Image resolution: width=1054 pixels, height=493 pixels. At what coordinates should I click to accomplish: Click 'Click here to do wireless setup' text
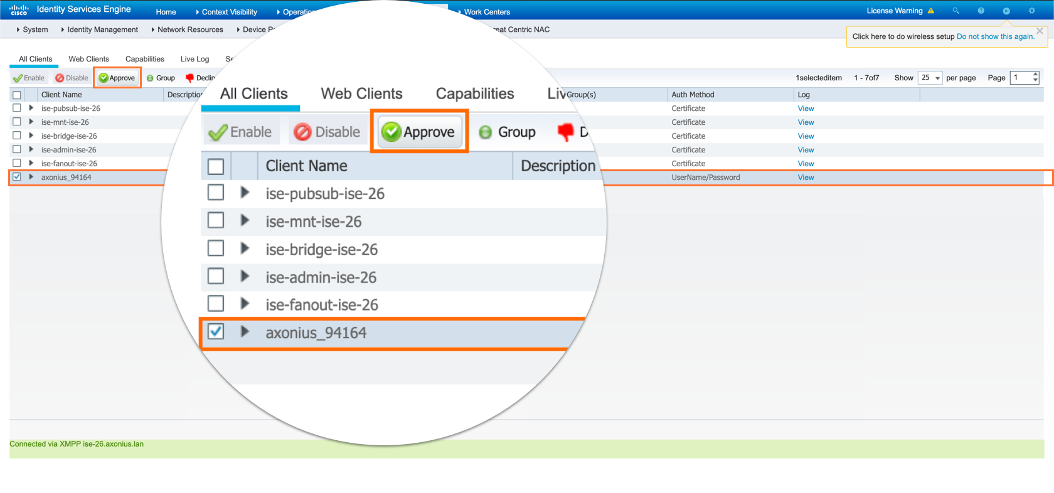[x=903, y=36]
